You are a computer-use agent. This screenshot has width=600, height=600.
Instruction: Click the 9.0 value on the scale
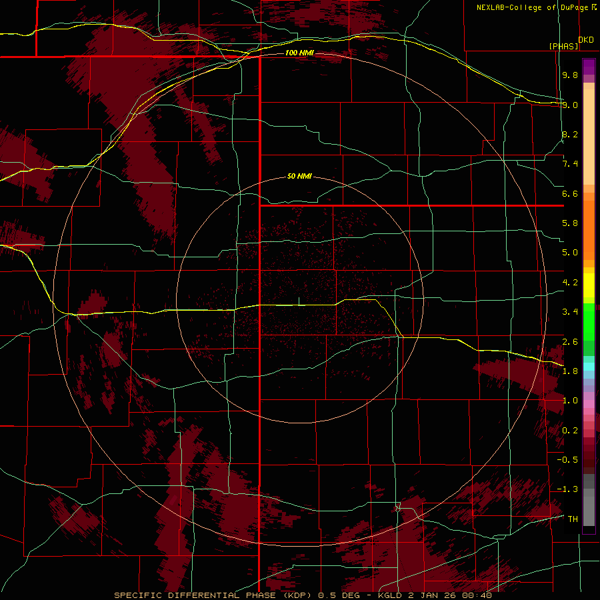click(x=570, y=105)
